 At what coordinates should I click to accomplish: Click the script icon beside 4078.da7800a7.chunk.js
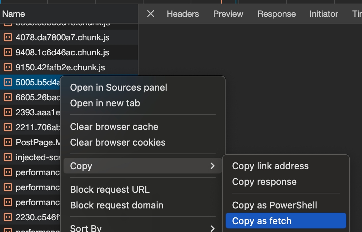tap(7, 37)
